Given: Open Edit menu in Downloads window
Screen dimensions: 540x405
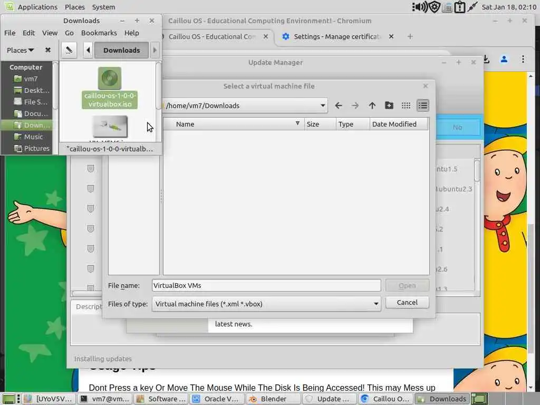Looking at the screenshot, I should point(28,33).
